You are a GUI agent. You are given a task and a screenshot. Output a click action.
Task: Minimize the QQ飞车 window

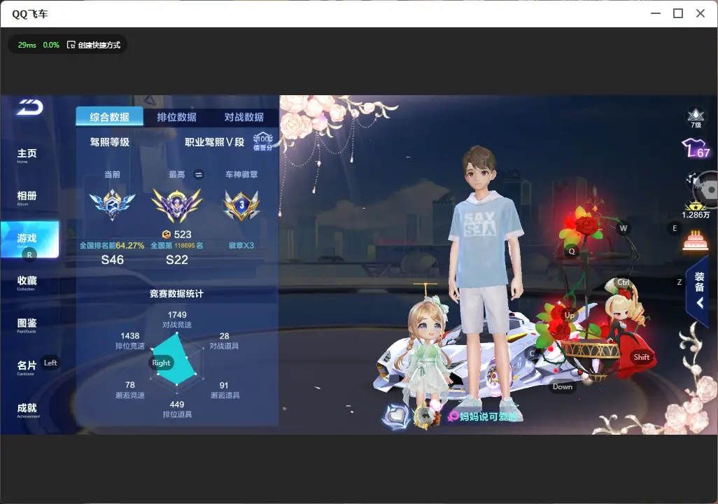click(x=656, y=14)
